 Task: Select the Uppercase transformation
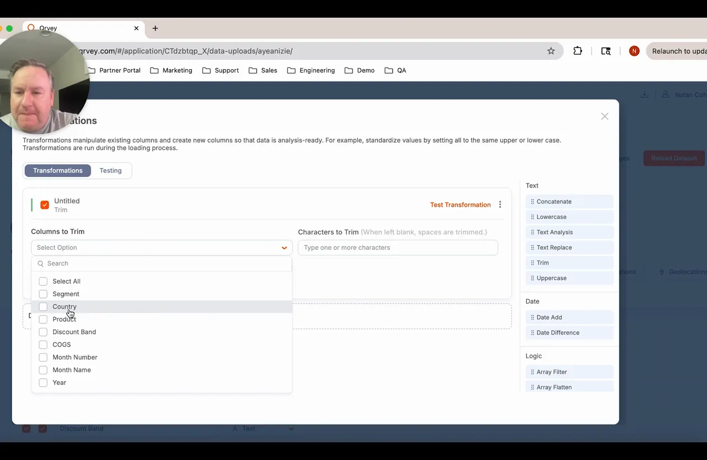[551, 278]
